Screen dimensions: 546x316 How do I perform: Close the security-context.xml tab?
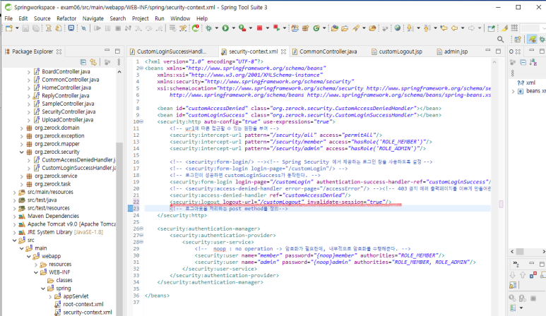coord(283,51)
